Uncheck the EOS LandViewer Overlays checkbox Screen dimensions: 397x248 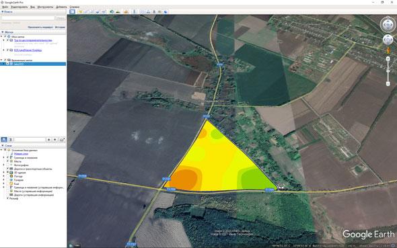point(7,50)
